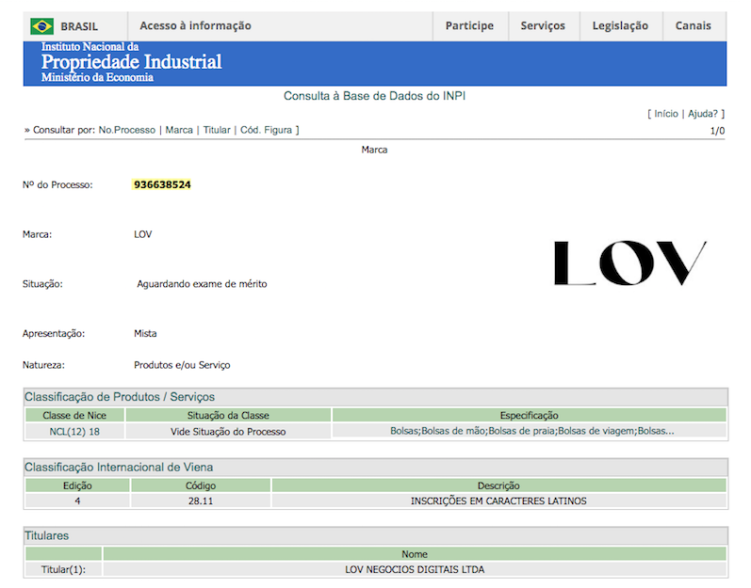Open Acesso à informação
Screen dimensions: 751x588
195,25
